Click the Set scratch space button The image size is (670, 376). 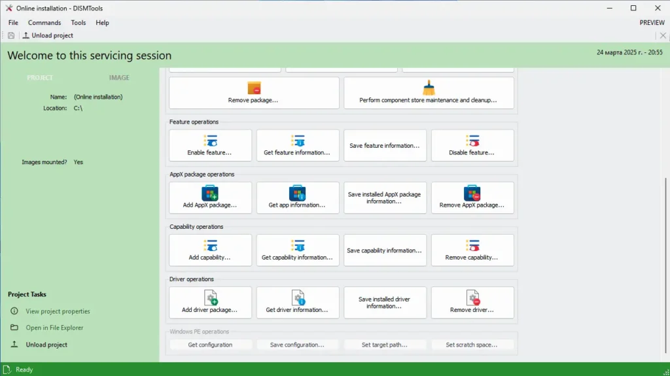(472, 345)
